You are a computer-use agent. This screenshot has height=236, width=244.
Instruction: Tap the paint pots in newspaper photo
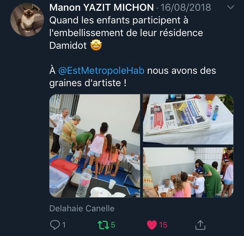[213, 110]
